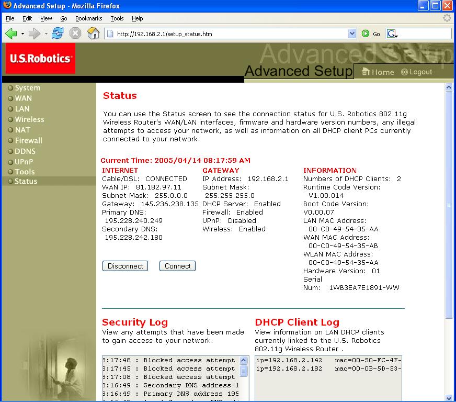Click Secondary DNS value 195.228.242.180

pyautogui.click(x=133, y=238)
